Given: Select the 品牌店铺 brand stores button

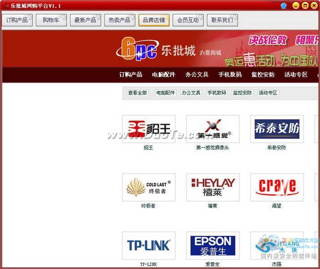Looking at the screenshot, I should (x=154, y=20).
